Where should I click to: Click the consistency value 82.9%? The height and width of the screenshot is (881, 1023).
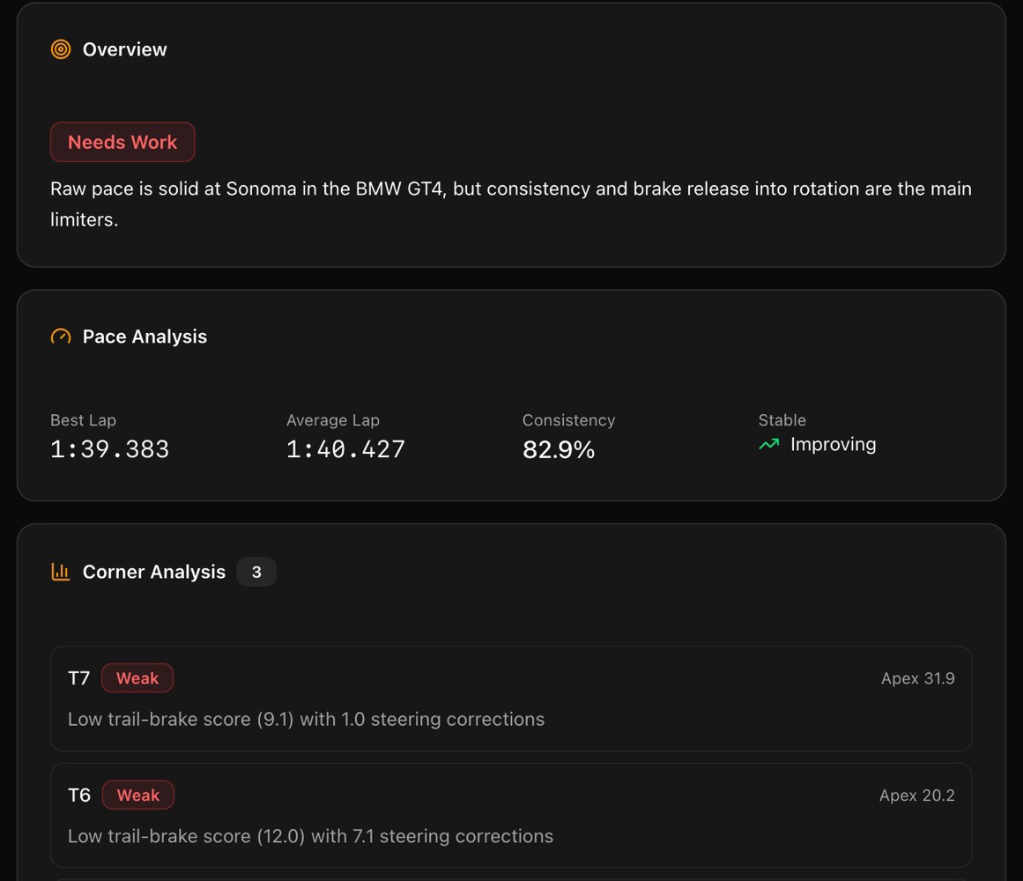(559, 449)
